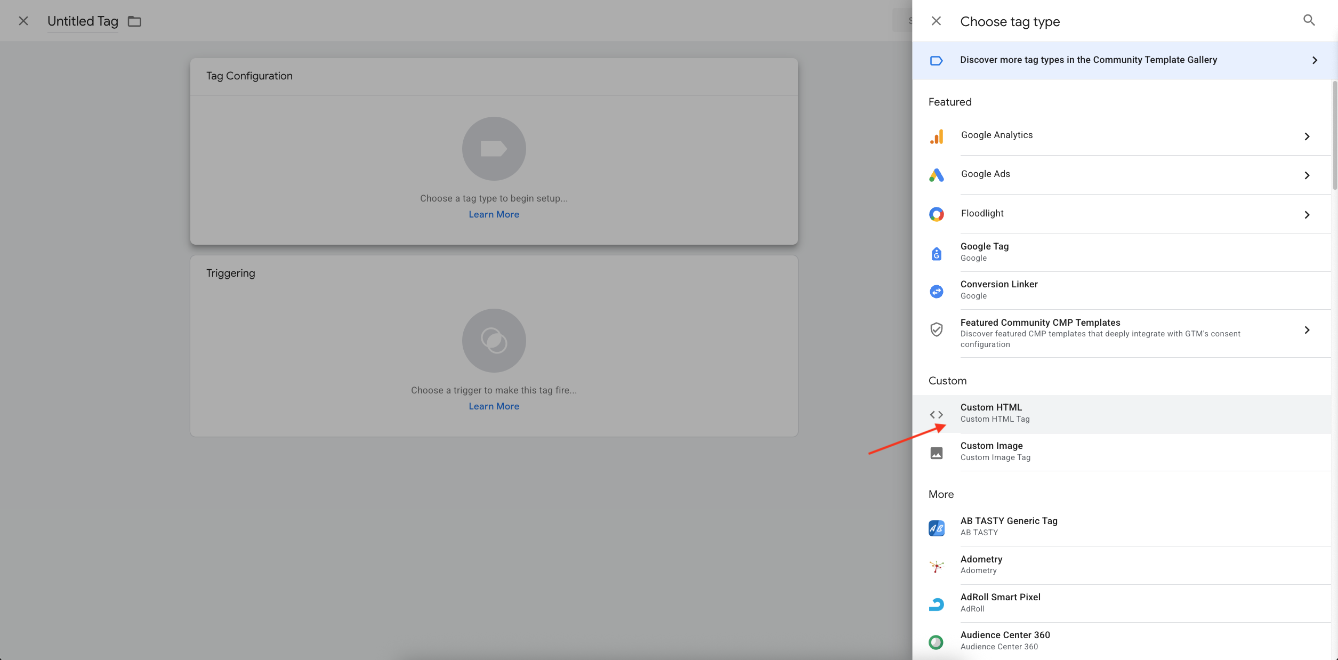Image resolution: width=1338 pixels, height=660 pixels.
Task: Open Learn More under Tag Configuration
Action: click(x=494, y=214)
